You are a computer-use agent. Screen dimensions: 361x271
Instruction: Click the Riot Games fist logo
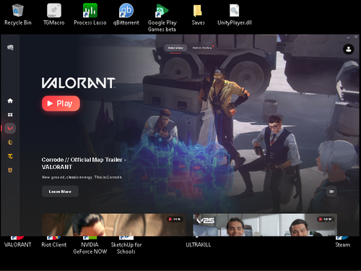[10, 47]
